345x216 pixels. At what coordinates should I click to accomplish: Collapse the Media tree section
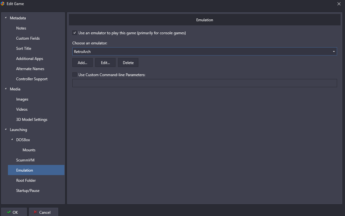point(6,88)
